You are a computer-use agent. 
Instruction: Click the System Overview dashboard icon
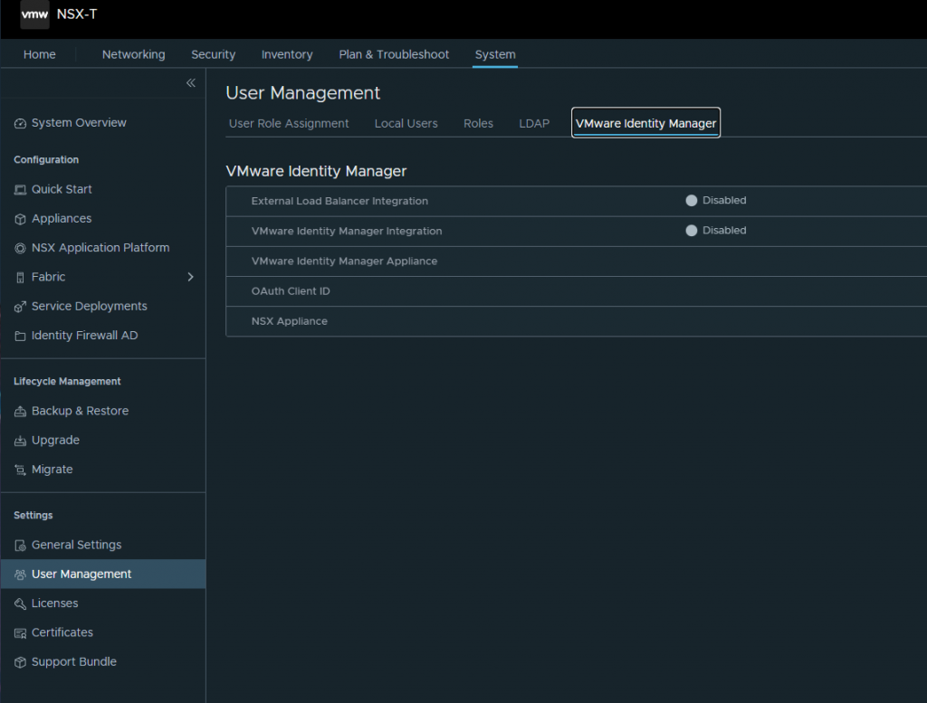pos(20,123)
